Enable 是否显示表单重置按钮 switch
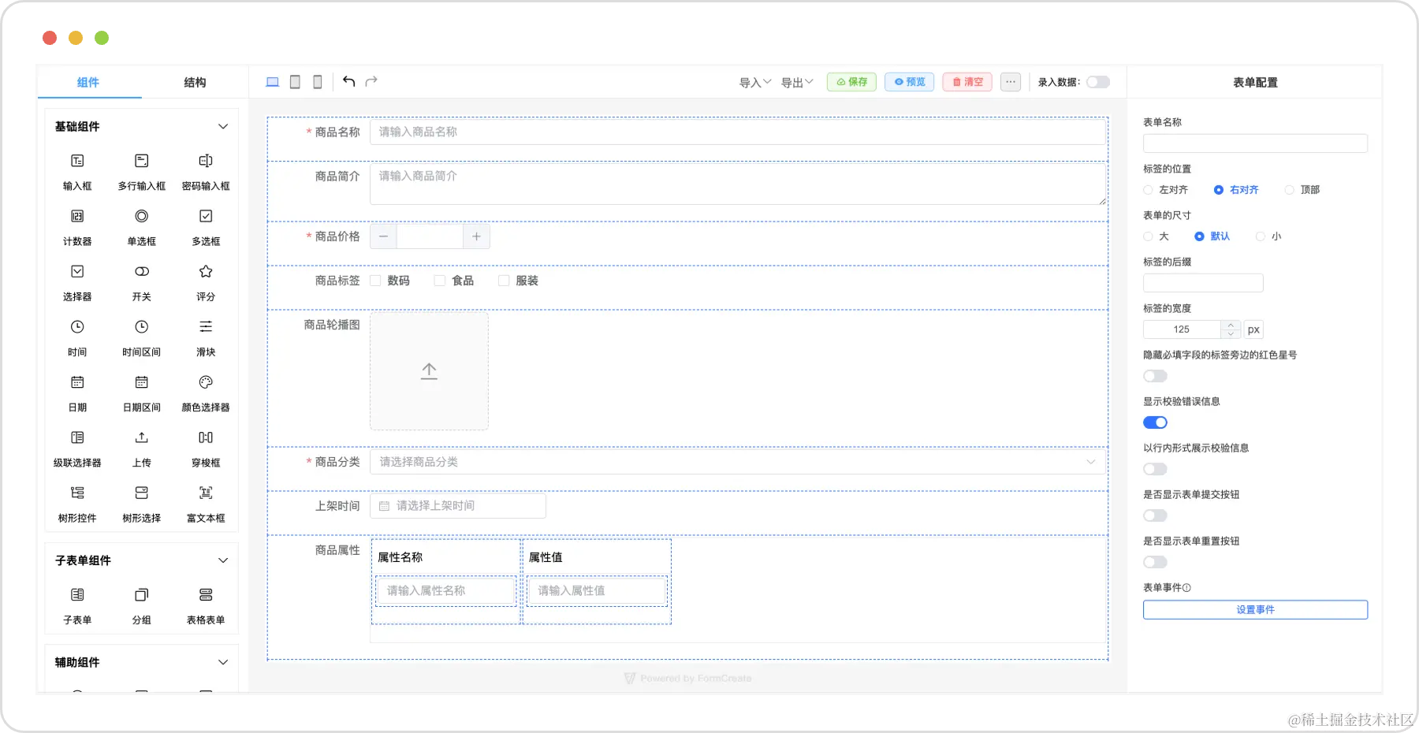This screenshot has width=1419, height=733. point(1155,562)
